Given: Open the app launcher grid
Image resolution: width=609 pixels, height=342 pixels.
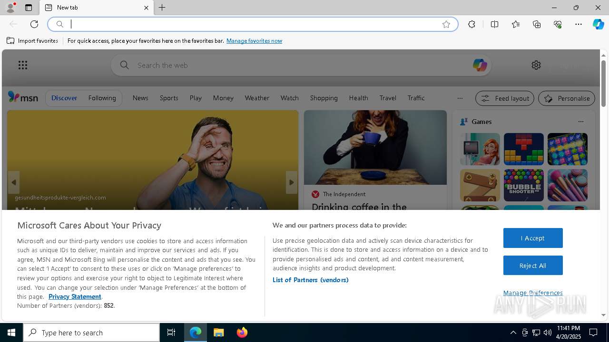Looking at the screenshot, I should point(23,65).
